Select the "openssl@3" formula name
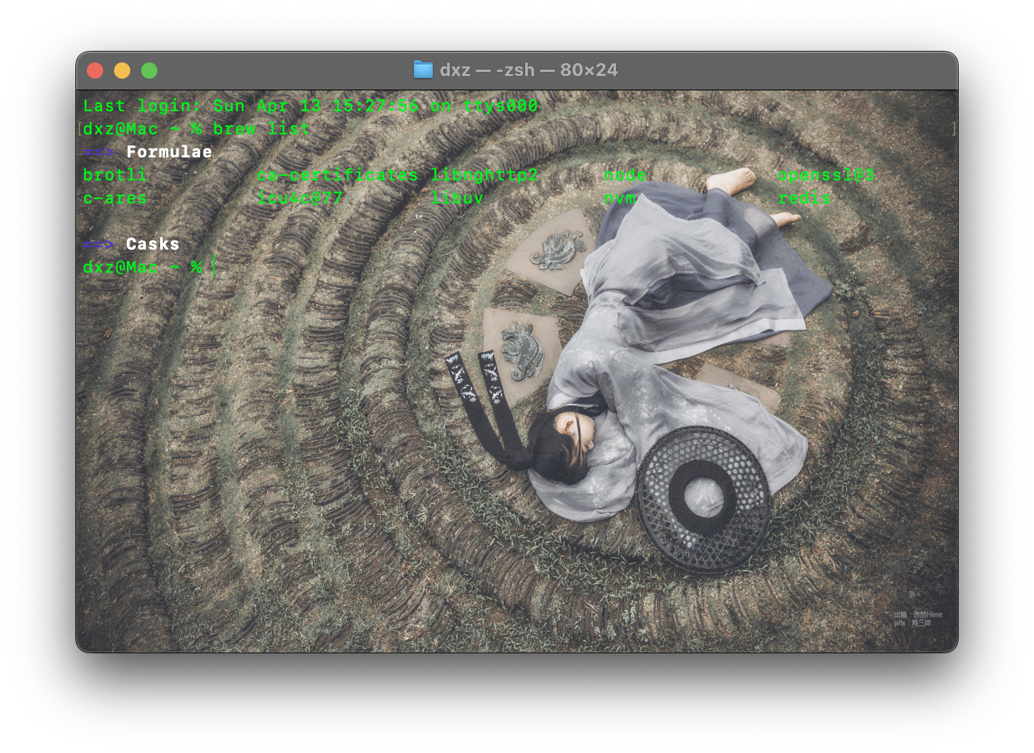1034x753 pixels. tap(826, 175)
